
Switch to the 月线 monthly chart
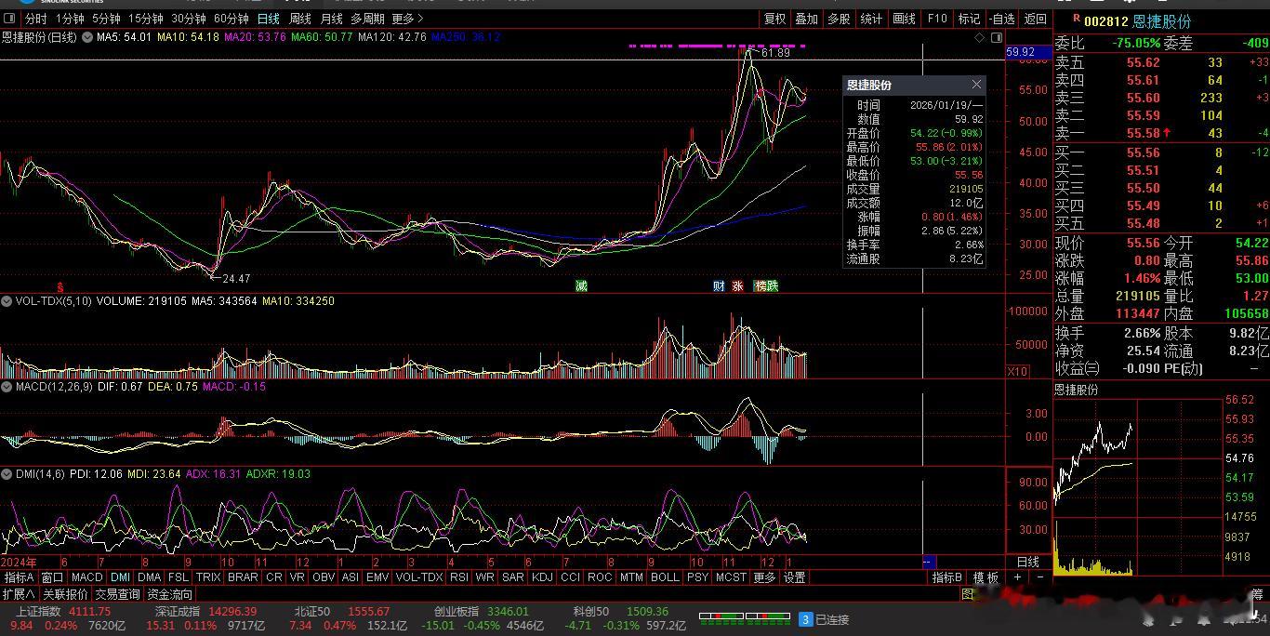[331, 19]
